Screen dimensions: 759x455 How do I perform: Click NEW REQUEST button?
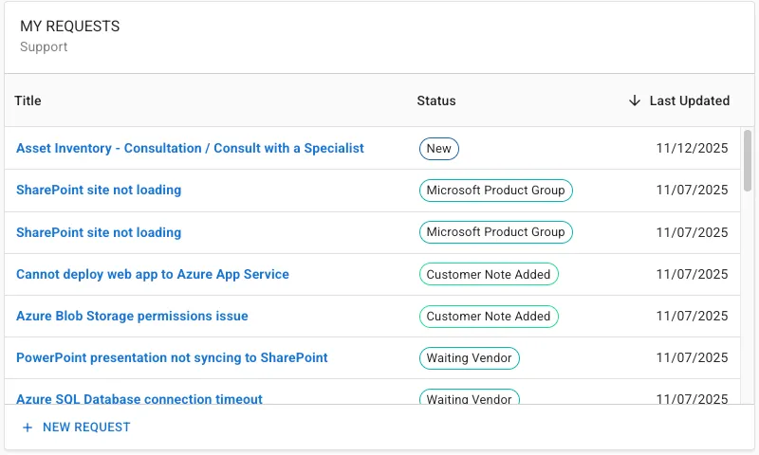coord(77,428)
